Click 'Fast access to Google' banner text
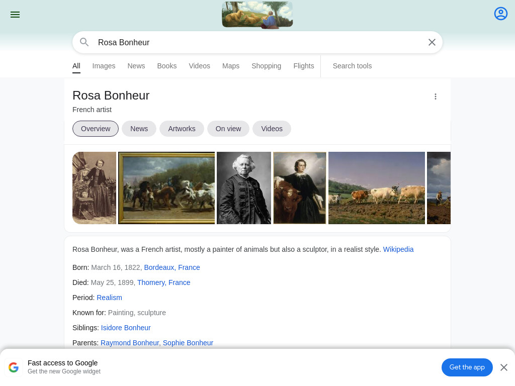 pyautogui.click(x=63, y=363)
